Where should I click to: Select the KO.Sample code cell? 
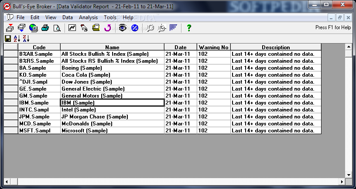click(39, 75)
